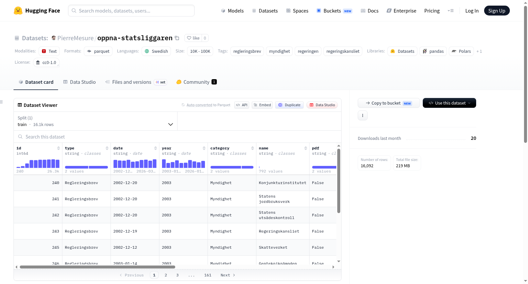The width and height of the screenshot is (528, 284).
Task: Open the Use this dataset dropdown
Action: (449, 103)
